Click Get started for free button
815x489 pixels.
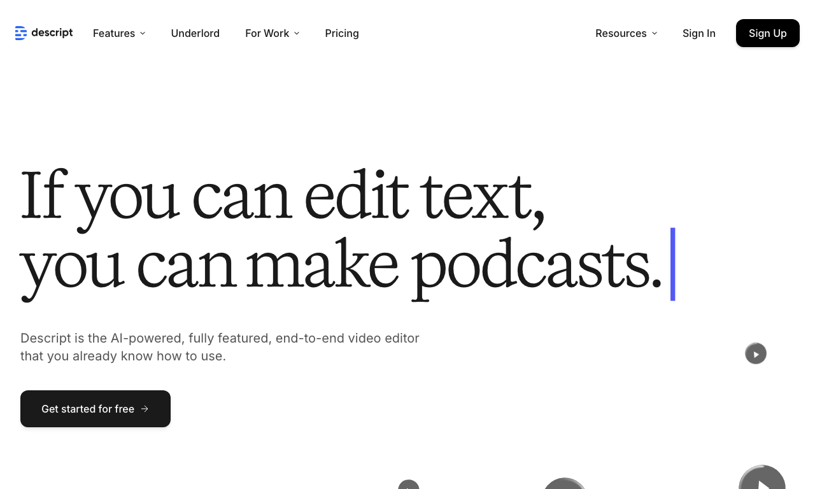96,409
